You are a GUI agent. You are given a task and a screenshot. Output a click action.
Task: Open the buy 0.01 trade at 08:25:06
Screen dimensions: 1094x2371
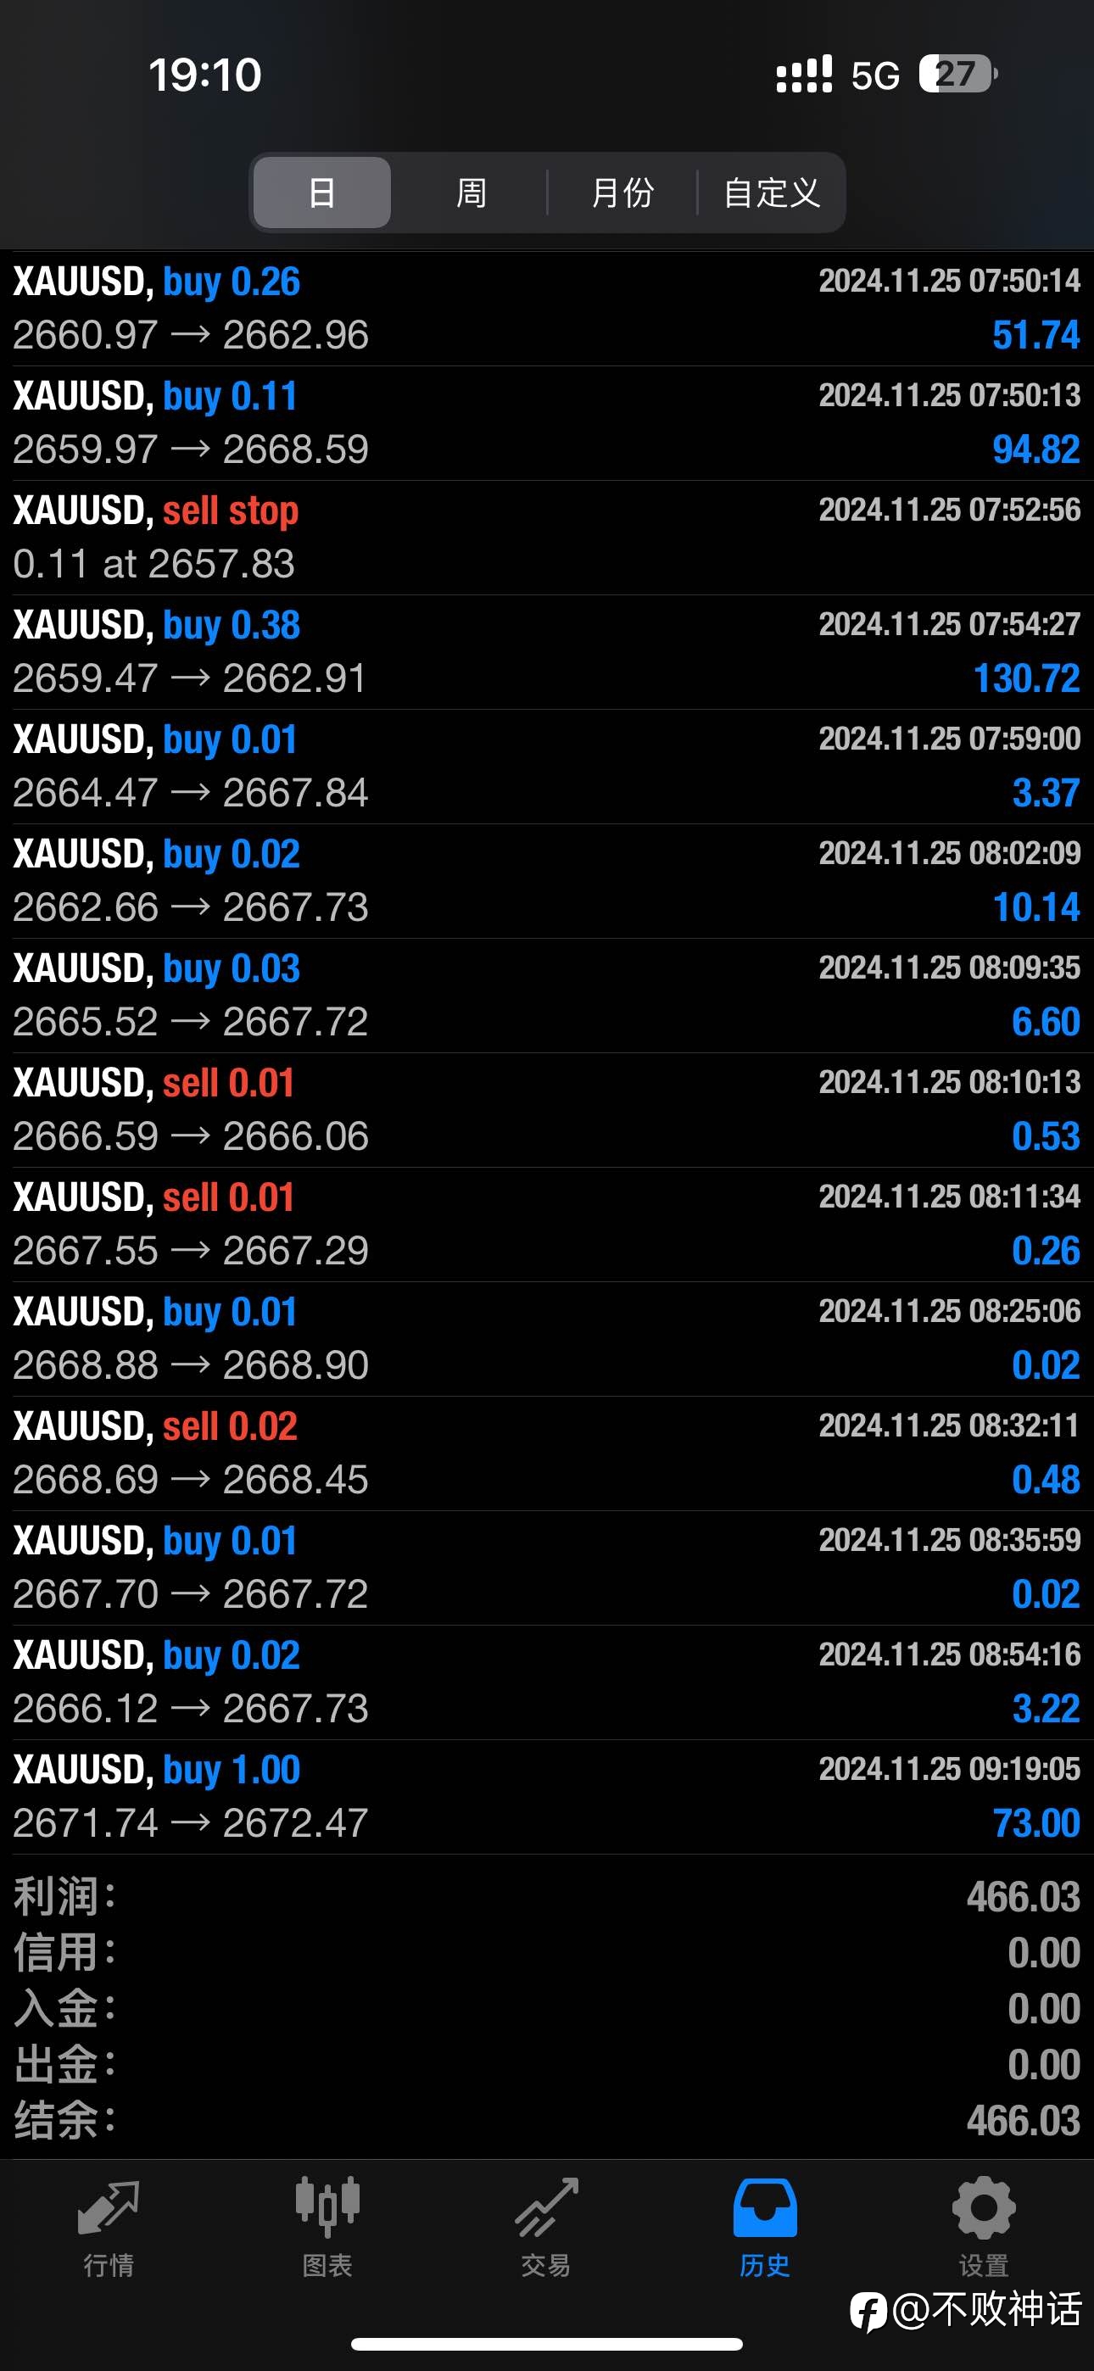click(x=547, y=1338)
